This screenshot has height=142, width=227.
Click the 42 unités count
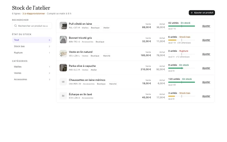pyautogui.click(x=173, y=23)
